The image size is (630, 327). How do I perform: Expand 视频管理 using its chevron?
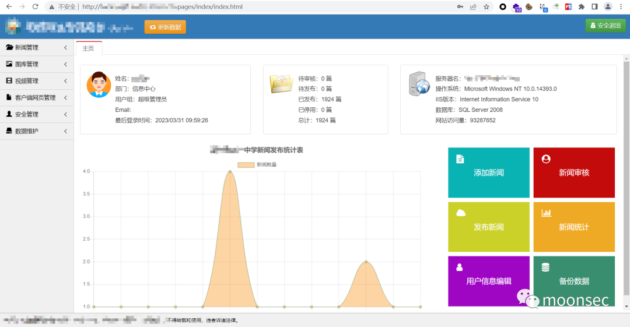pyautogui.click(x=65, y=81)
